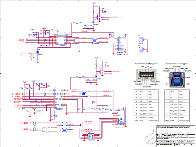Click the lower op-amp triangle symbol
Screen dimensions: 196x147
(x=102, y=71)
